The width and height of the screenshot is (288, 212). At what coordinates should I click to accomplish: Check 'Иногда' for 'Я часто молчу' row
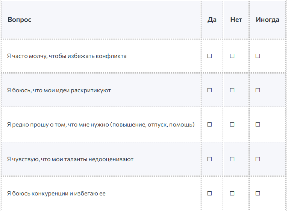258,56
